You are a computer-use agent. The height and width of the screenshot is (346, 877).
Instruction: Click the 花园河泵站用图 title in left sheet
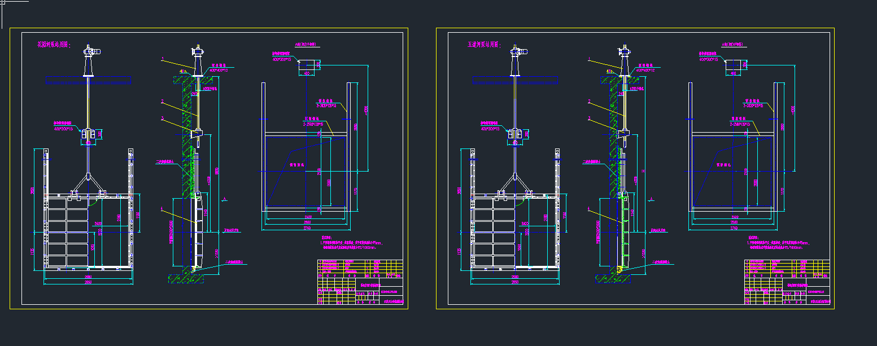click(x=53, y=44)
